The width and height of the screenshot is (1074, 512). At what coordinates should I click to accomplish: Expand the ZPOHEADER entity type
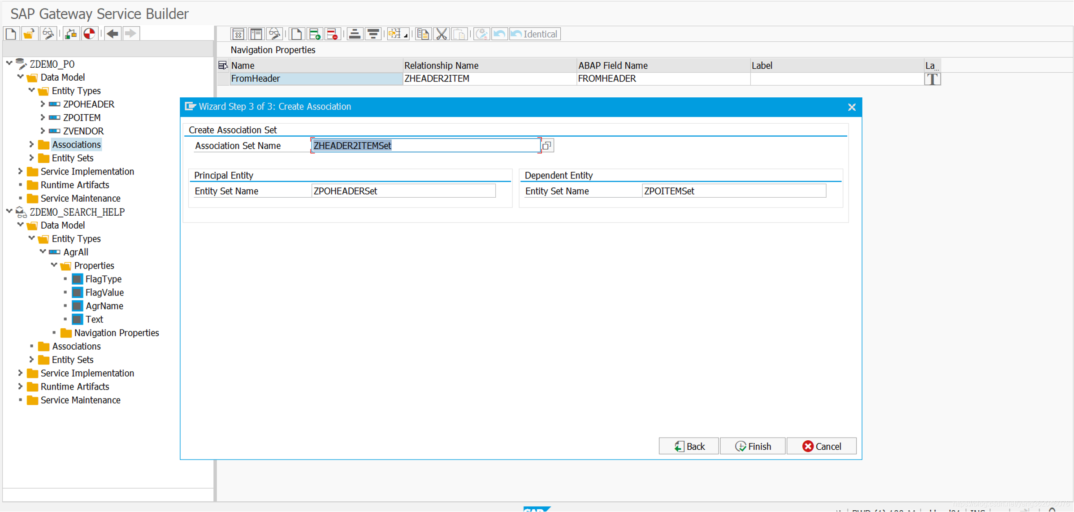tap(43, 104)
